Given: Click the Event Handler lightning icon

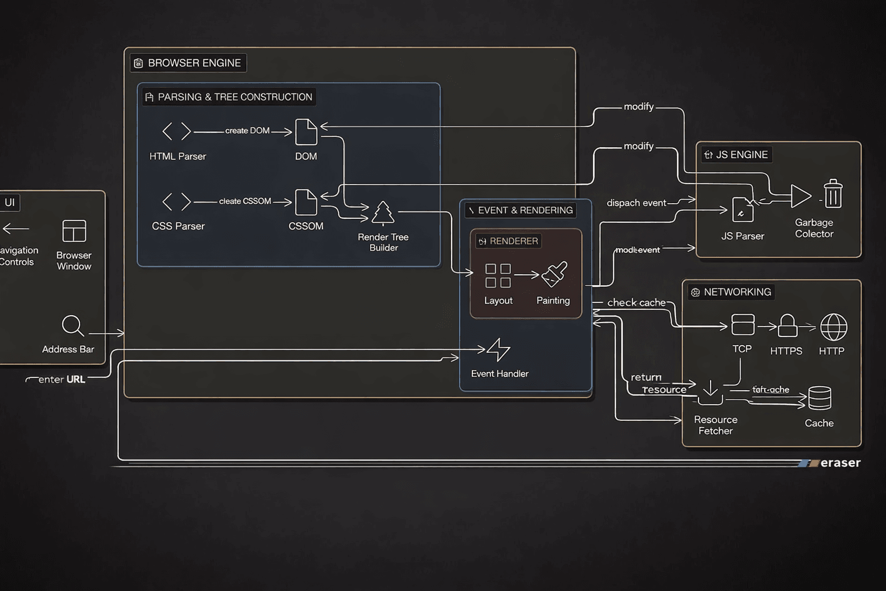Looking at the screenshot, I should point(498,350).
